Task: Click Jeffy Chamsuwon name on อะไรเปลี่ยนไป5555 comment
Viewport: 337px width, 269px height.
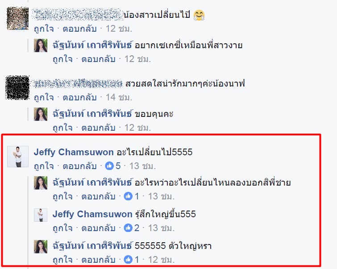Action: coord(74,152)
